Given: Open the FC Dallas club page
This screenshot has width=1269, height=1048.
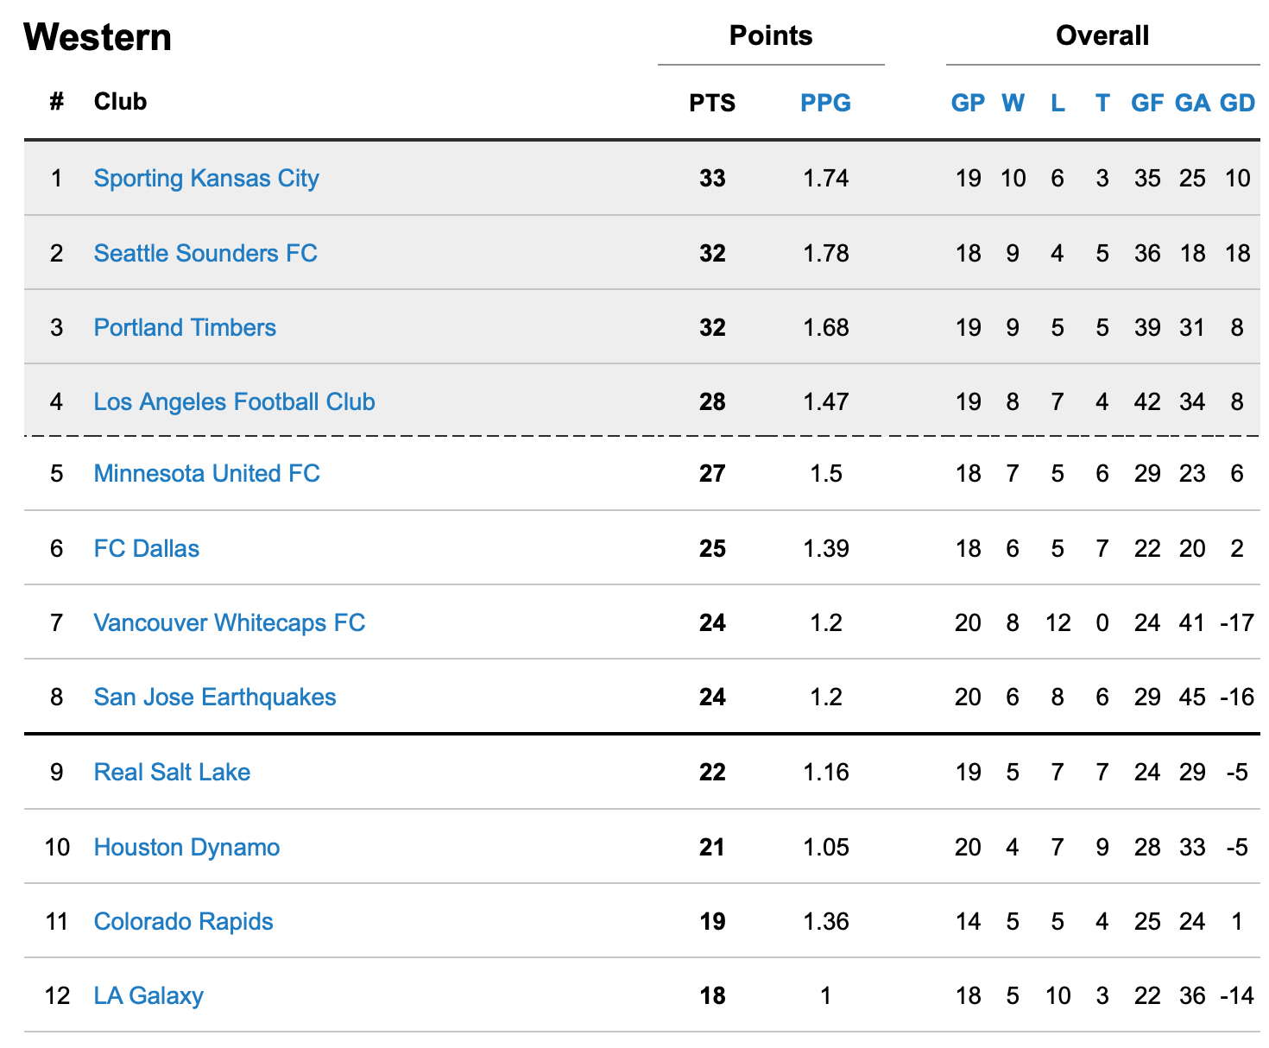Looking at the screenshot, I should click(x=147, y=548).
